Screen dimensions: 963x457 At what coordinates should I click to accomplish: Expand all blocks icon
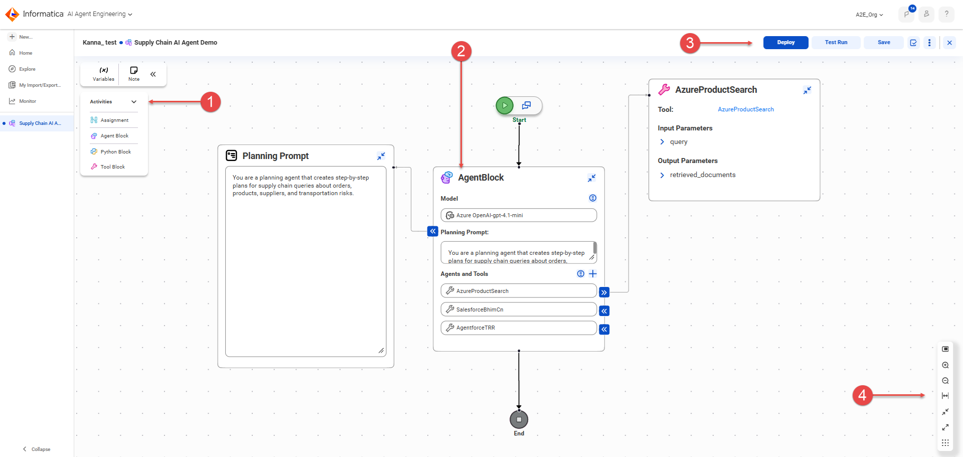pos(945,427)
